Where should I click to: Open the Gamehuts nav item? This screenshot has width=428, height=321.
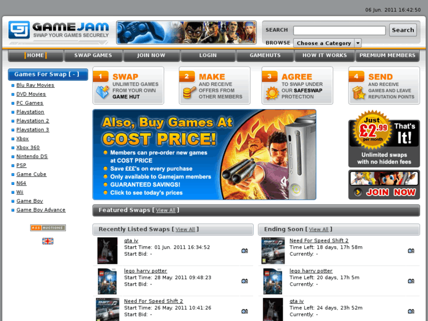[265, 55]
